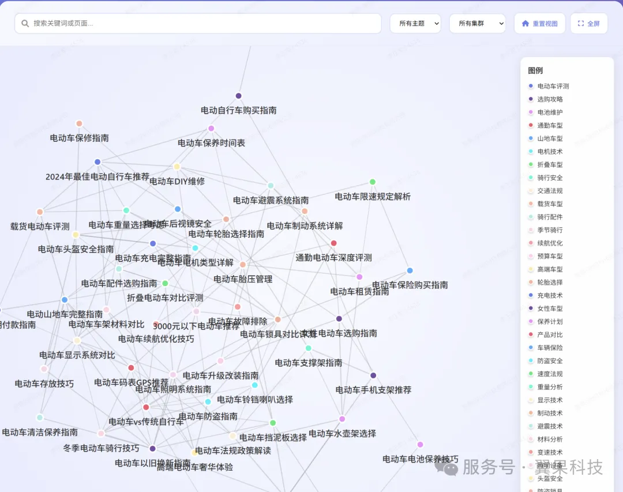Select the 电动车保修指南 node dot

pyautogui.click(x=79, y=123)
